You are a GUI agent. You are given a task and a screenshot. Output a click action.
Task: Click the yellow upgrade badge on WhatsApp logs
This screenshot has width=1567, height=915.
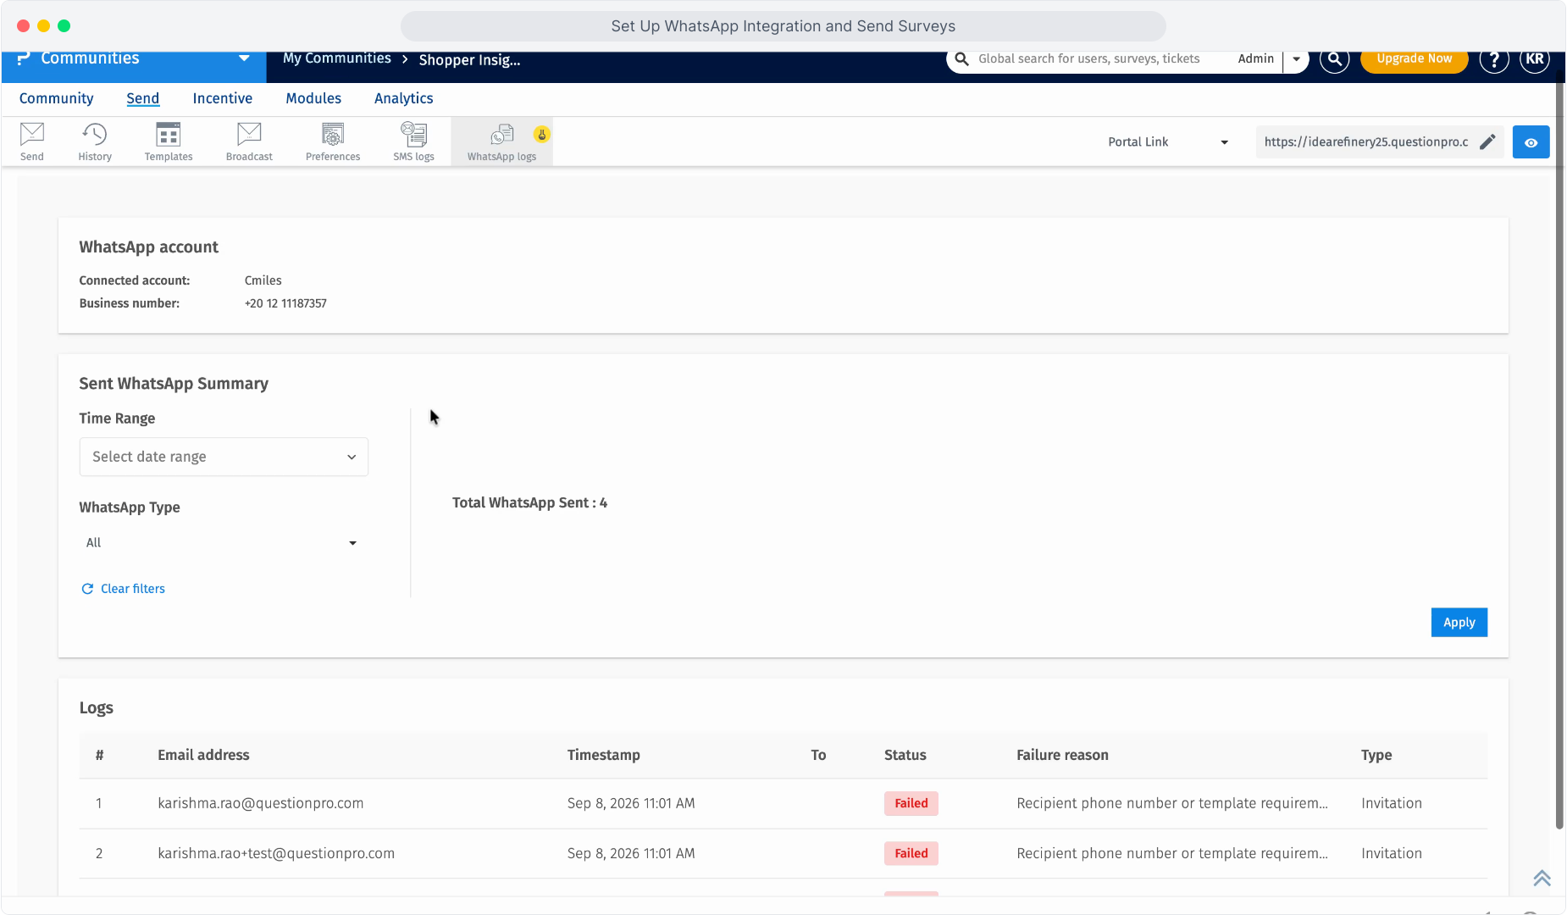tap(542, 134)
